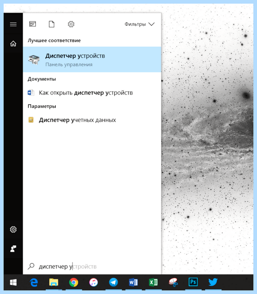Open the feedback person icon in sidebar
Screen dimensions: 257x294
pos(13,249)
